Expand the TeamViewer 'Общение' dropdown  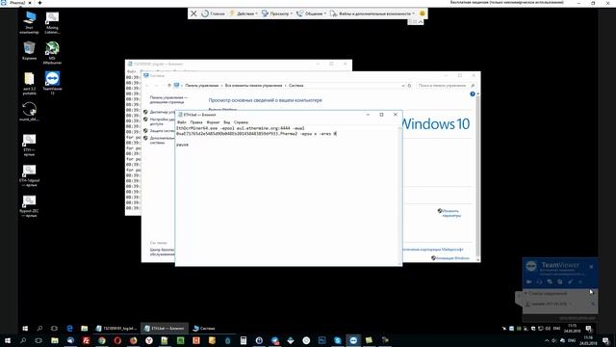click(x=311, y=13)
